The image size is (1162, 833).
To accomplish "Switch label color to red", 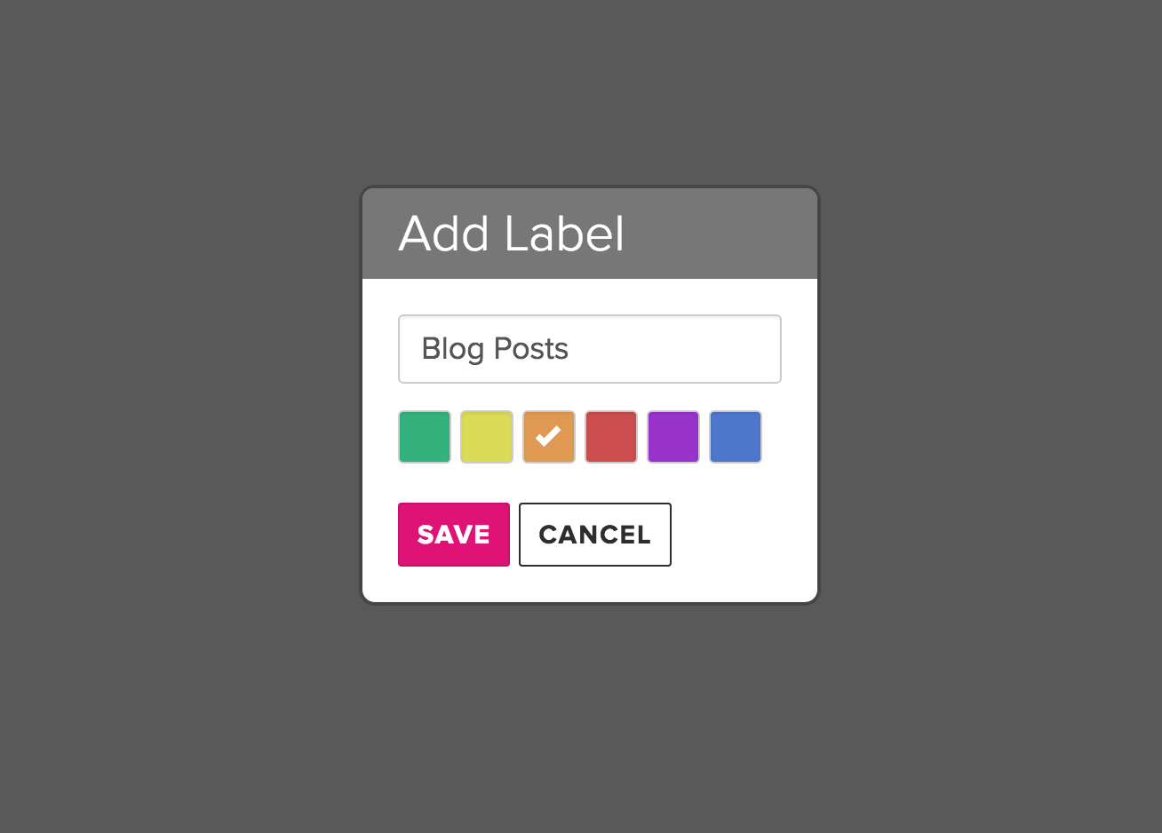I will click(611, 437).
